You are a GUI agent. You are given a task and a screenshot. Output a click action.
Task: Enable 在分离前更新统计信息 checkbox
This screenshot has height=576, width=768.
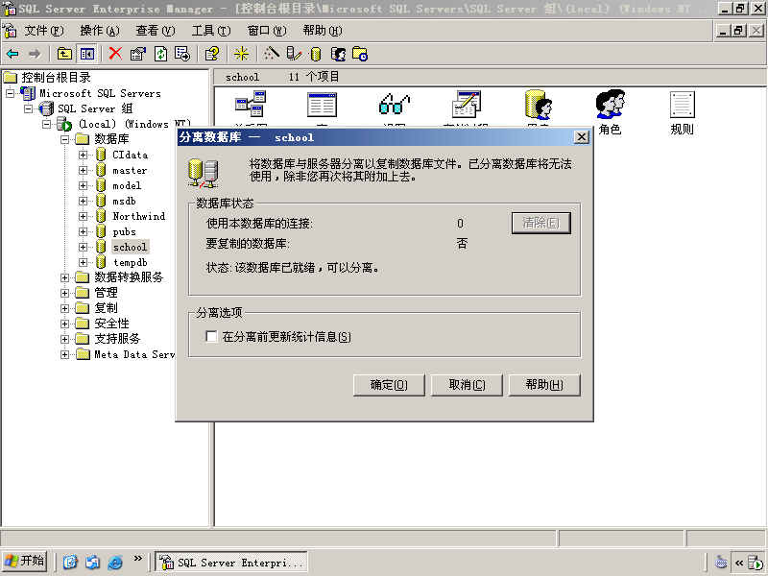(x=211, y=337)
